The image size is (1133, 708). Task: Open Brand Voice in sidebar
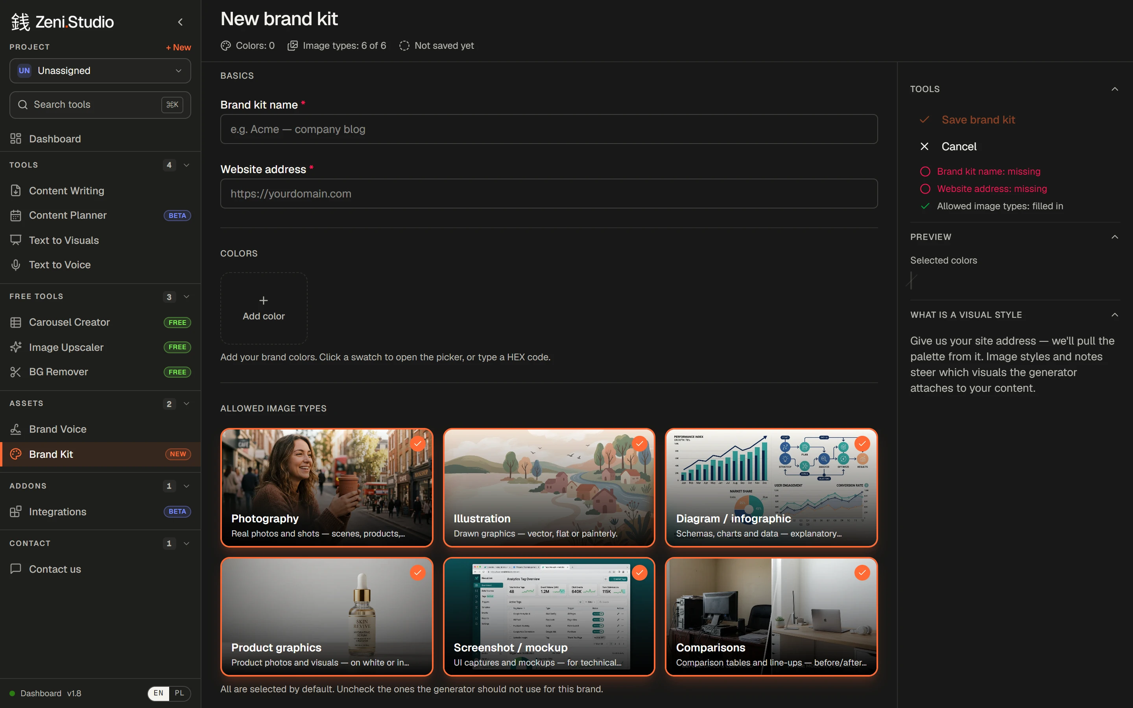pyautogui.click(x=100, y=429)
